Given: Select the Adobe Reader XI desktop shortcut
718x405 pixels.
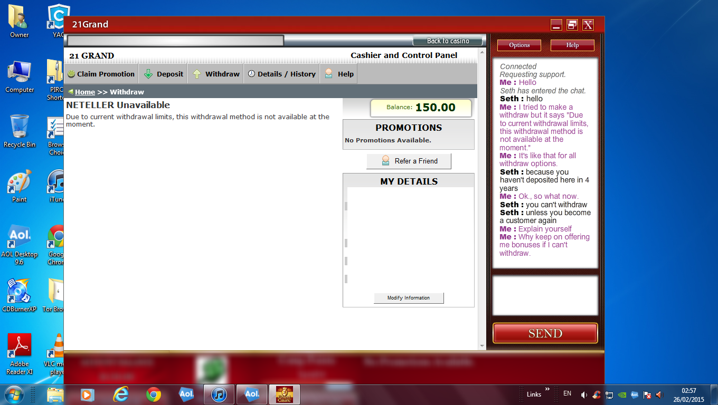Looking at the screenshot, I should point(20,354).
